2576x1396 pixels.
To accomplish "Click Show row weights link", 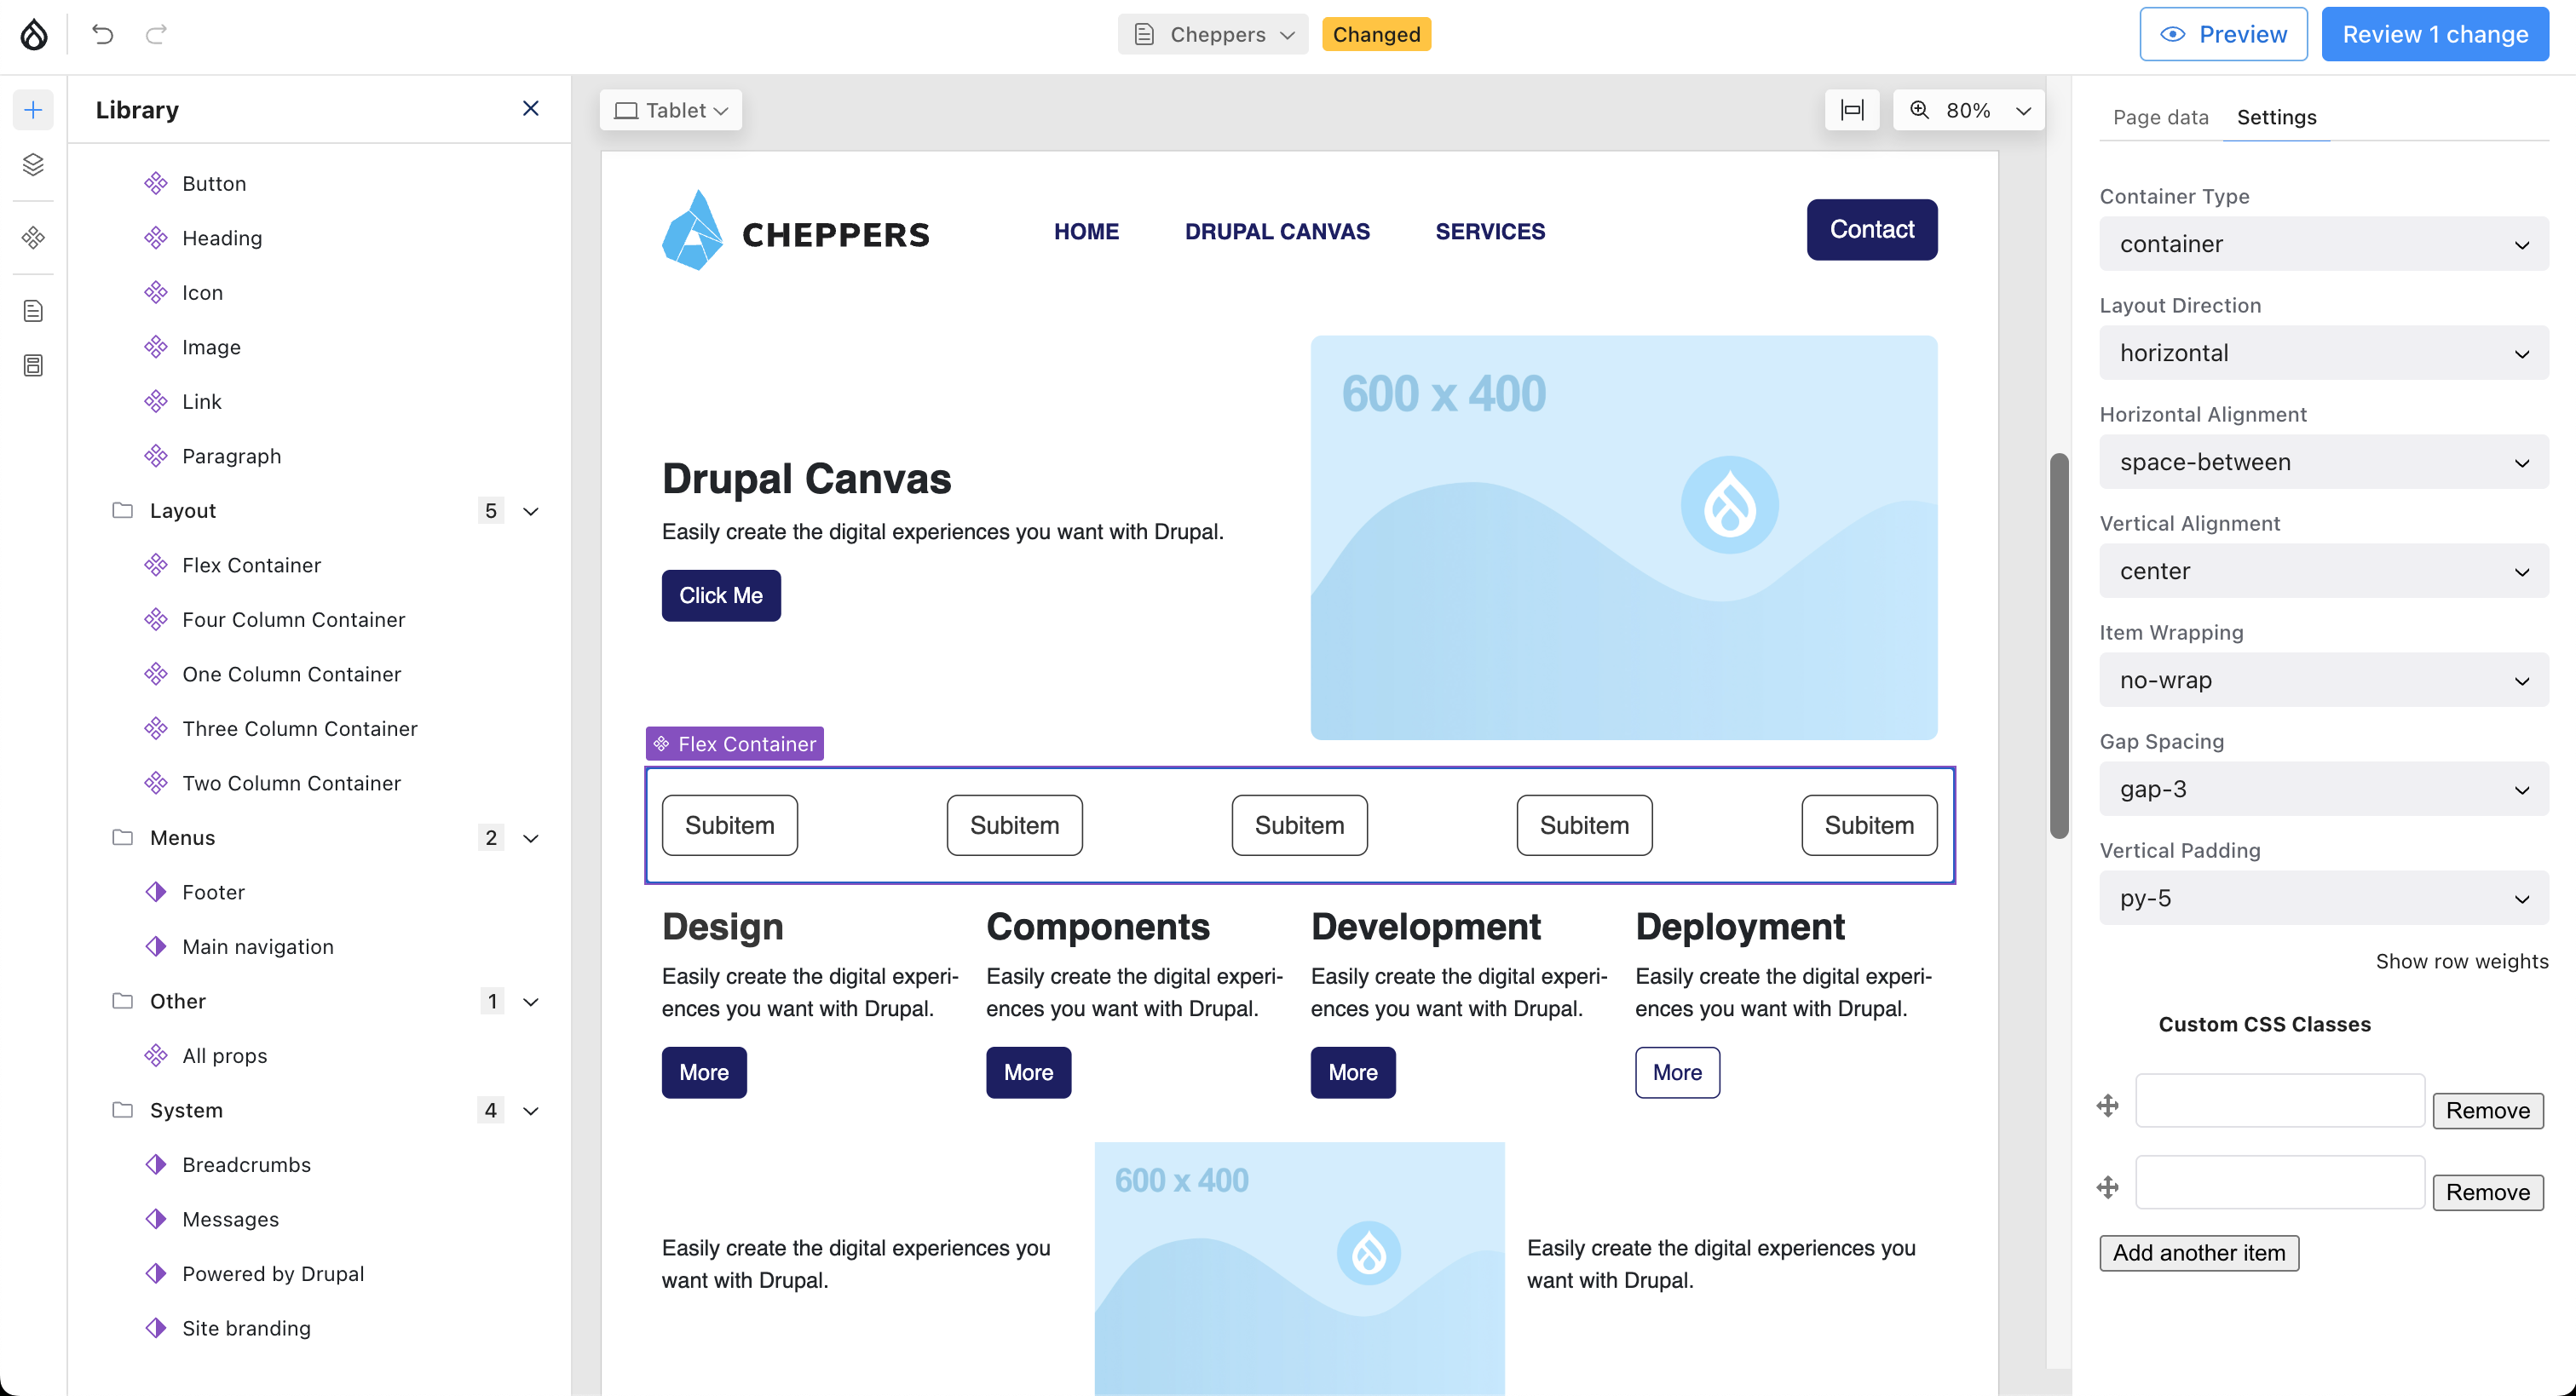I will (2461, 962).
